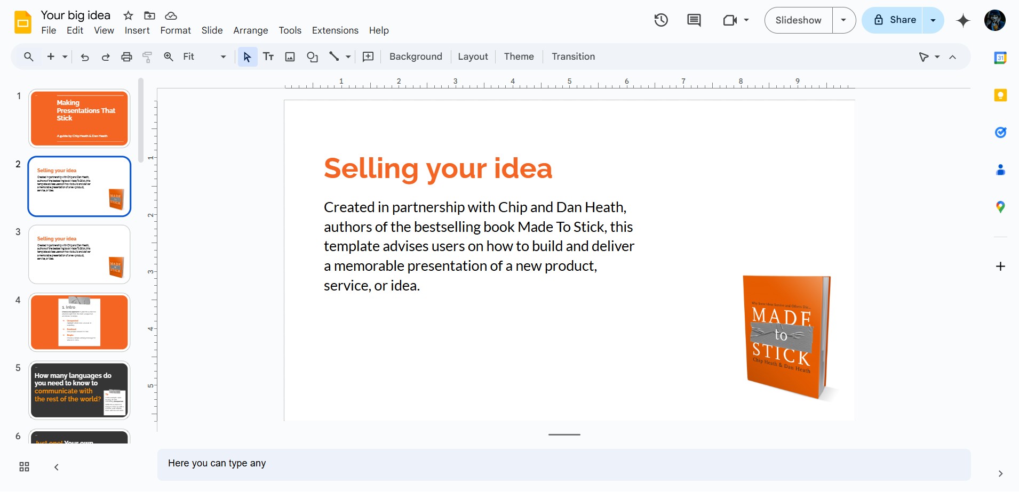Click the Paint format icon
1019x492 pixels.
(x=148, y=57)
